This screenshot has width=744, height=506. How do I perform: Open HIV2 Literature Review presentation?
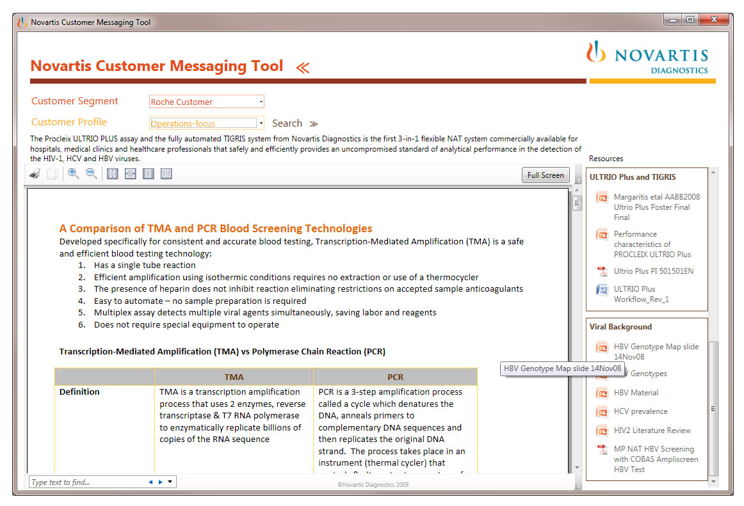[652, 430]
